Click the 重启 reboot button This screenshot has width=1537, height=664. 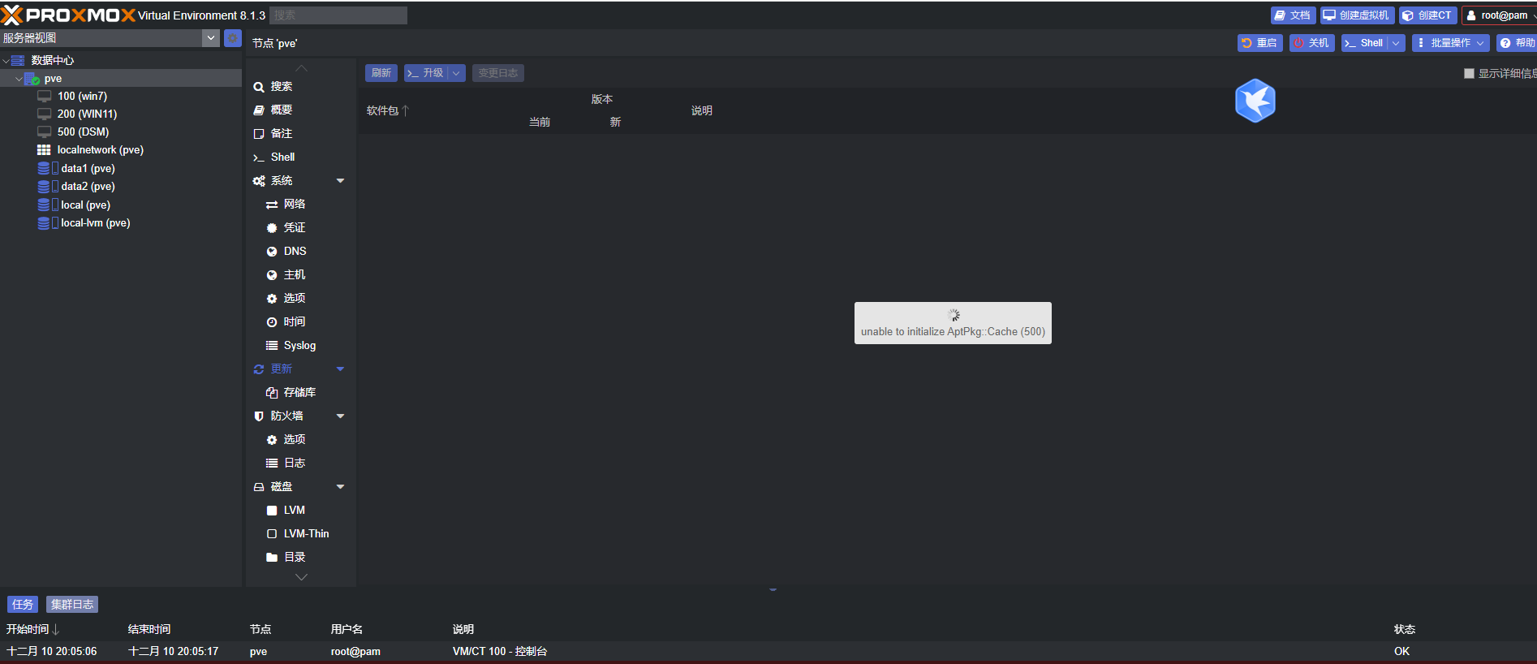[1259, 43]
